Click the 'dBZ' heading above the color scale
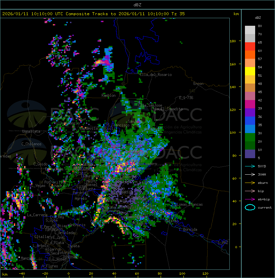 pyautogui.click(x=258, y=18)
